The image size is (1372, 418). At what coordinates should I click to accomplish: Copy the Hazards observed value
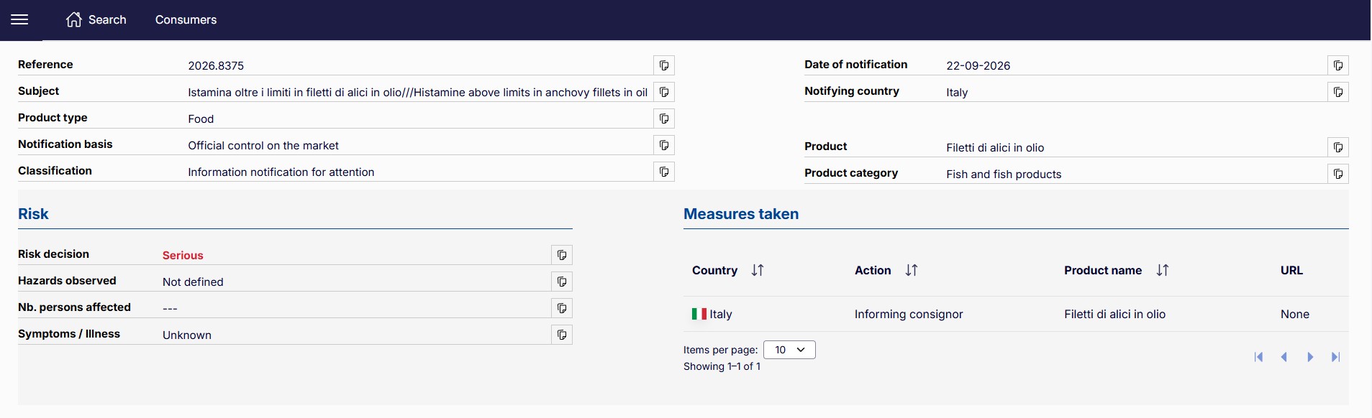click(x=562, y=282)
